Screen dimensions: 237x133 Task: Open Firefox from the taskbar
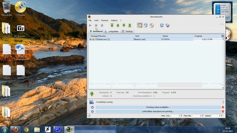15,130
